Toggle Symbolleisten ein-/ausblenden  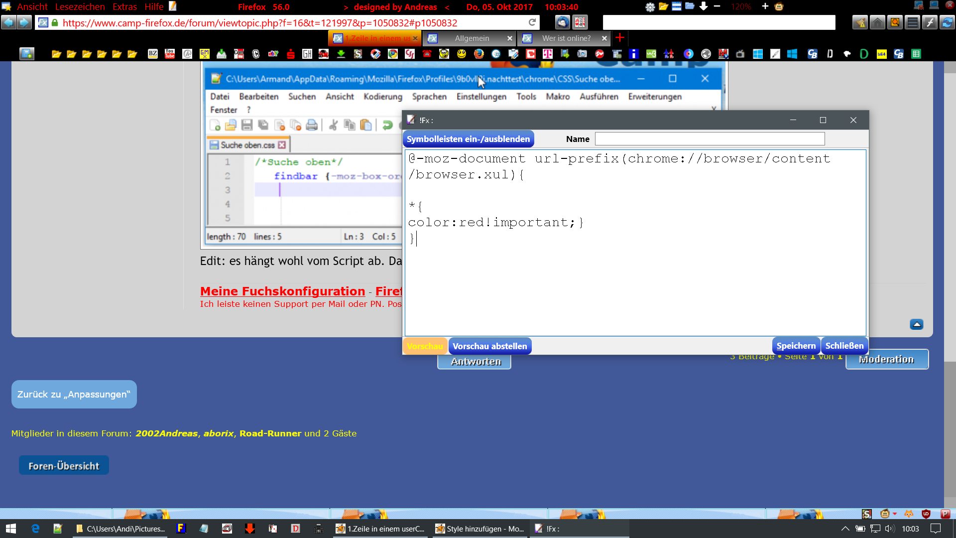pos(468,139)
